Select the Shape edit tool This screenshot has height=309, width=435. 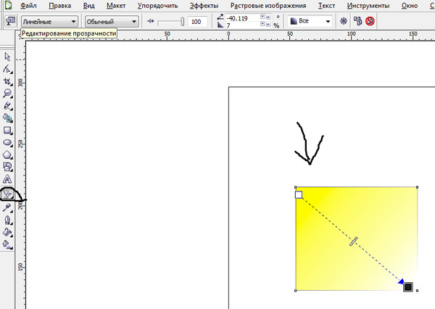coord(7,69)
